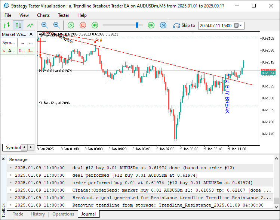Switch to the Operations tab
280x220 pixels.
pyautogui.click(x=63, y=214)
